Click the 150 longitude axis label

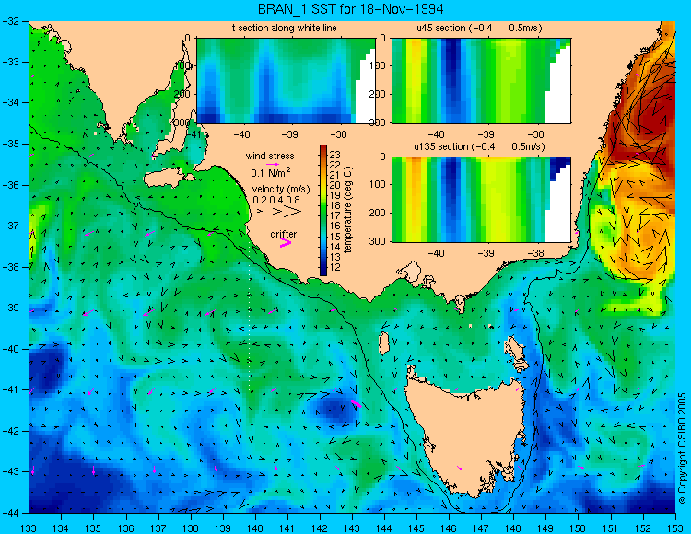coord(578,528)
